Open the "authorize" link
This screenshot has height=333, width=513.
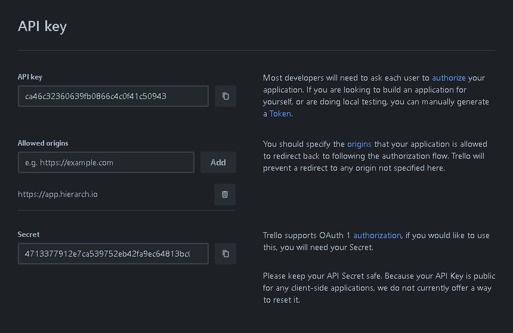(x=449, y=78)
